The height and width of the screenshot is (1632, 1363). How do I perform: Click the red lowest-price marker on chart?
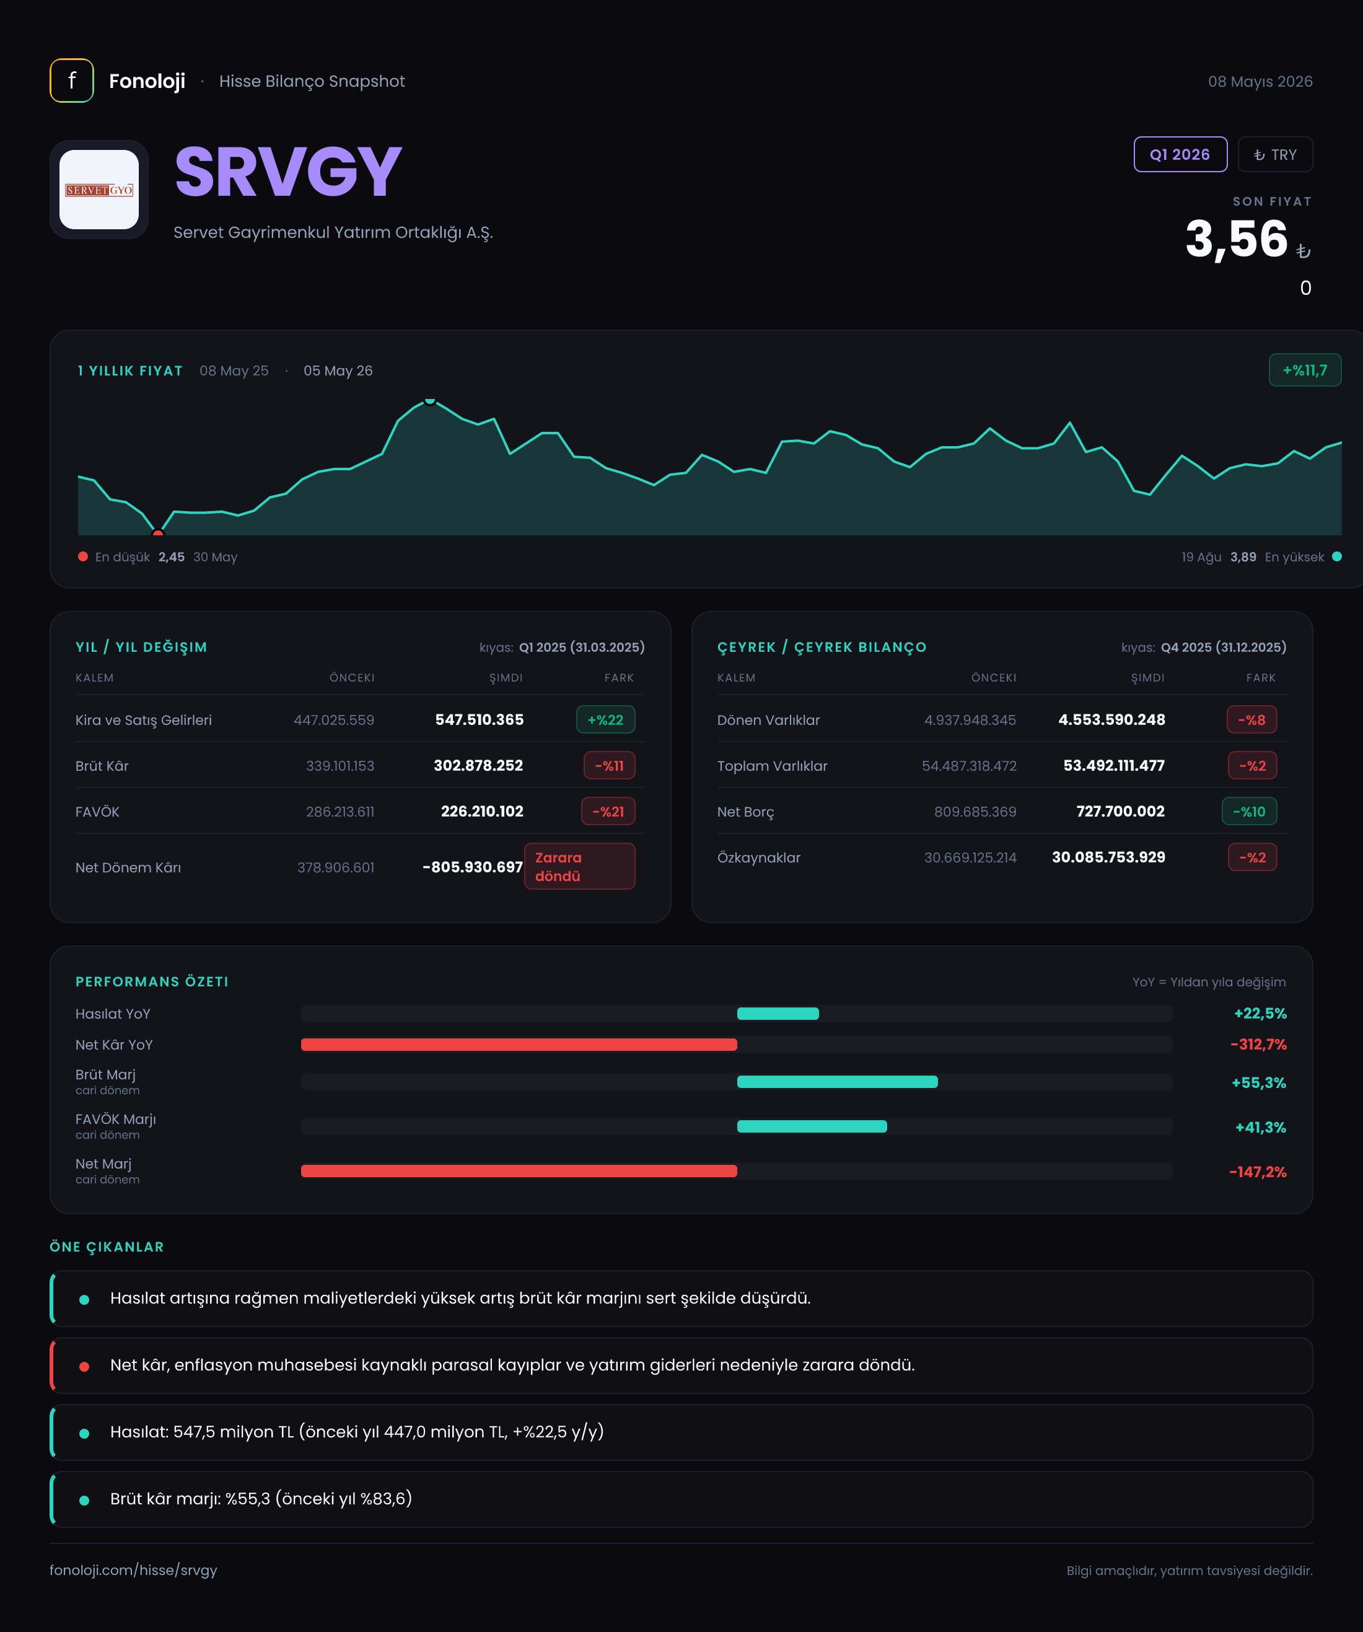(x=159, y=533)
